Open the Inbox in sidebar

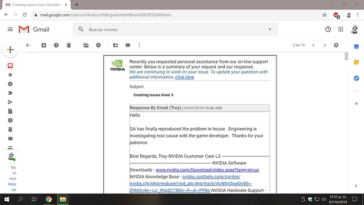click(x=10, y=66)
